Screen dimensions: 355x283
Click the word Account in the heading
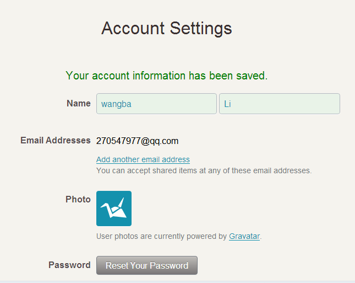133,29
